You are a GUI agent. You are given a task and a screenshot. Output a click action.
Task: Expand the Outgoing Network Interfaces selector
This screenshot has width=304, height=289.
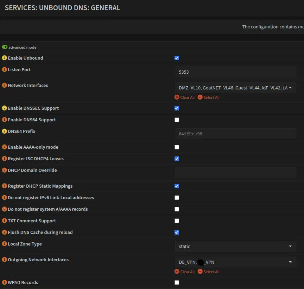coord(235,262)
